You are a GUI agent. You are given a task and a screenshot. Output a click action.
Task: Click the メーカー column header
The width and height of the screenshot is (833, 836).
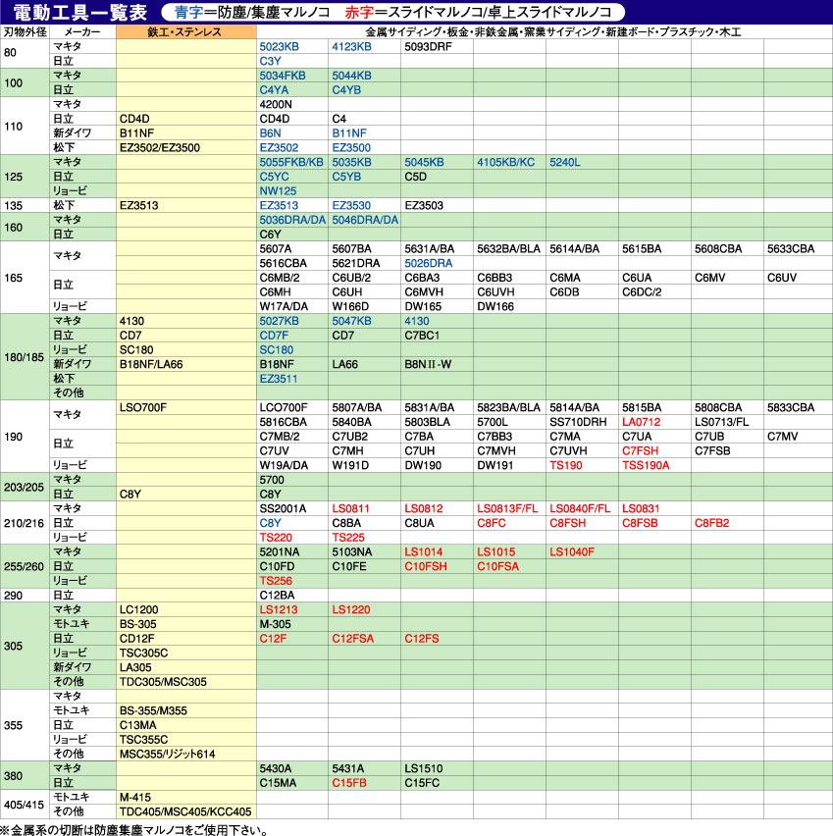point(82,32)
